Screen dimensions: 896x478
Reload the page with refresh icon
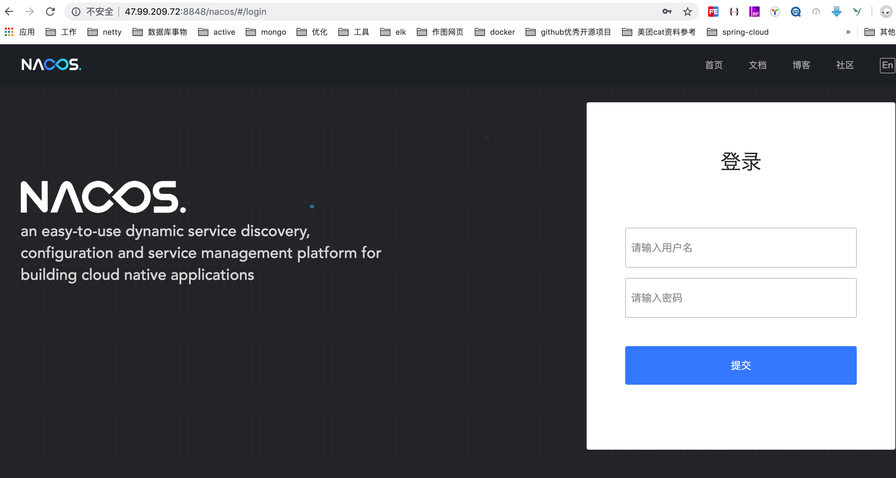50,12
